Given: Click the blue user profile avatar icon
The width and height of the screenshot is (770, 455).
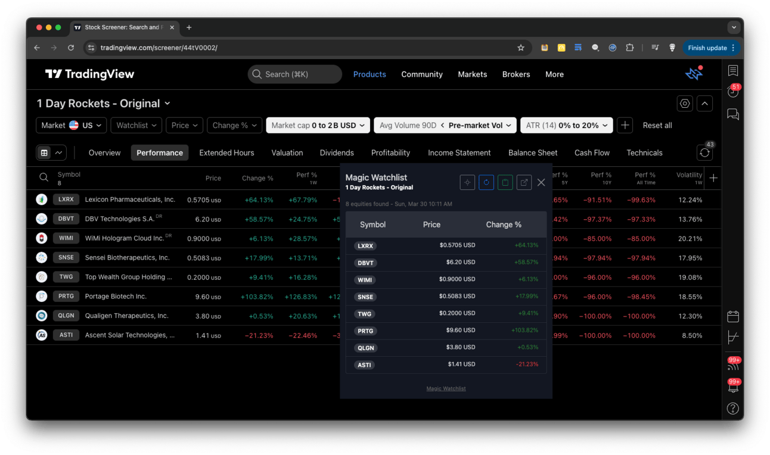Looking at the screenshot, I should click(x=694, y=73).
